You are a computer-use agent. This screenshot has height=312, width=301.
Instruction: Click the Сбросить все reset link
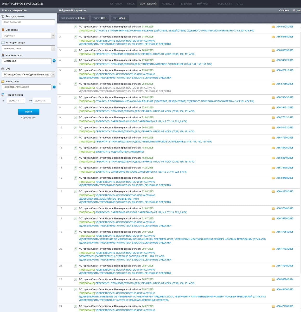coord(28,118)
